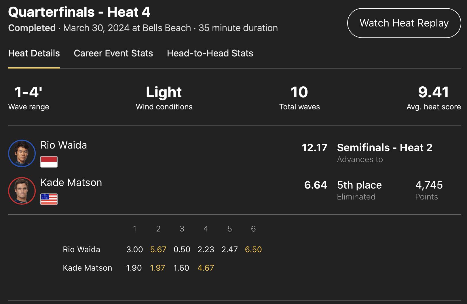Open the Kade Matson athlete name link
This screenshot has width=467, height=304.
pos(71,183)
